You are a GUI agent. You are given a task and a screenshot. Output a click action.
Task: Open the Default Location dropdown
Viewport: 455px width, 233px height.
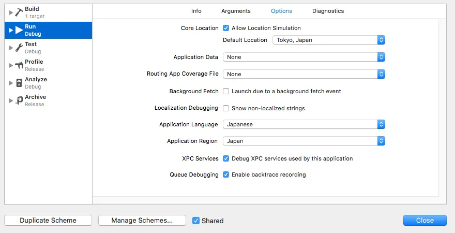coord(329,40)
